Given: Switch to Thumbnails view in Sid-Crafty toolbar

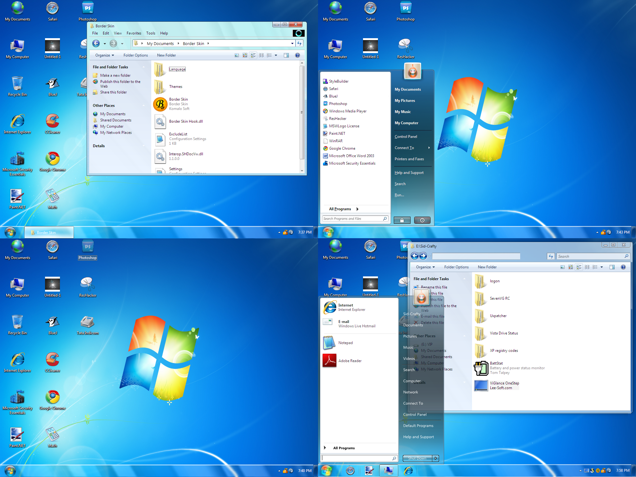Looking at the screenshot, I should 570,267.
